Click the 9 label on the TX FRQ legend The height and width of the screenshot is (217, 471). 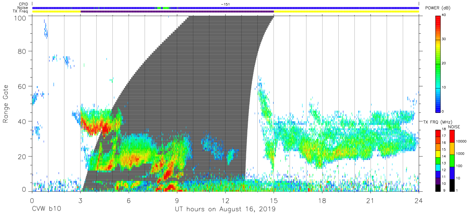pos(443,190)
